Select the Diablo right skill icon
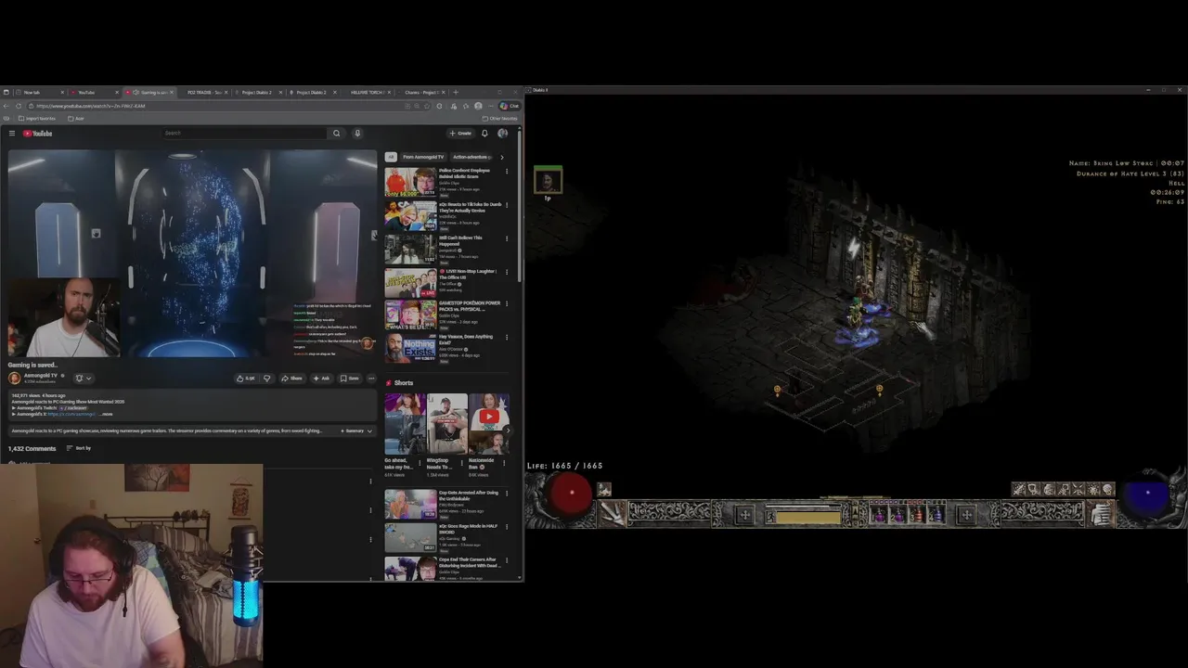1188x668 pixels. click(1102, 512)
